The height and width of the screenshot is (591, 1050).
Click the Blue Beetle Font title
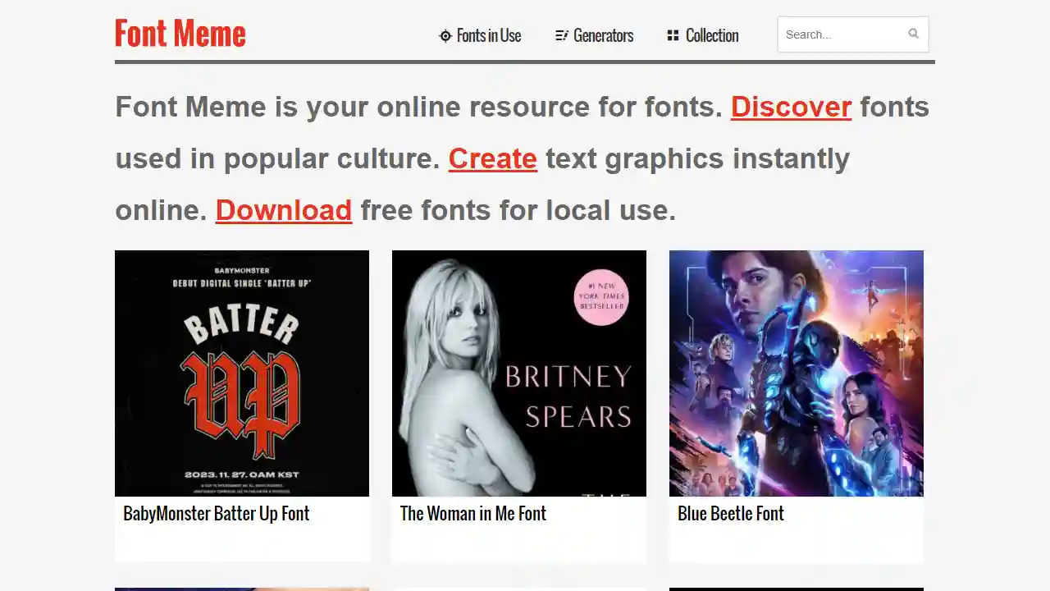(x=730, y=514)
